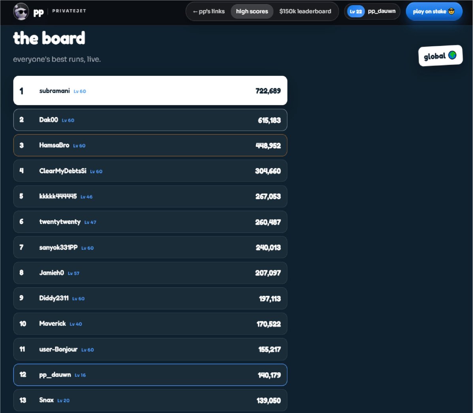Select the Jamieh0 leaderboard row
This screenshot has height=413, width=474.
pos(150,273)
